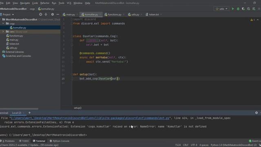
Task: Click the Project panel horizontal scrollbar
Action: point(19,109)
